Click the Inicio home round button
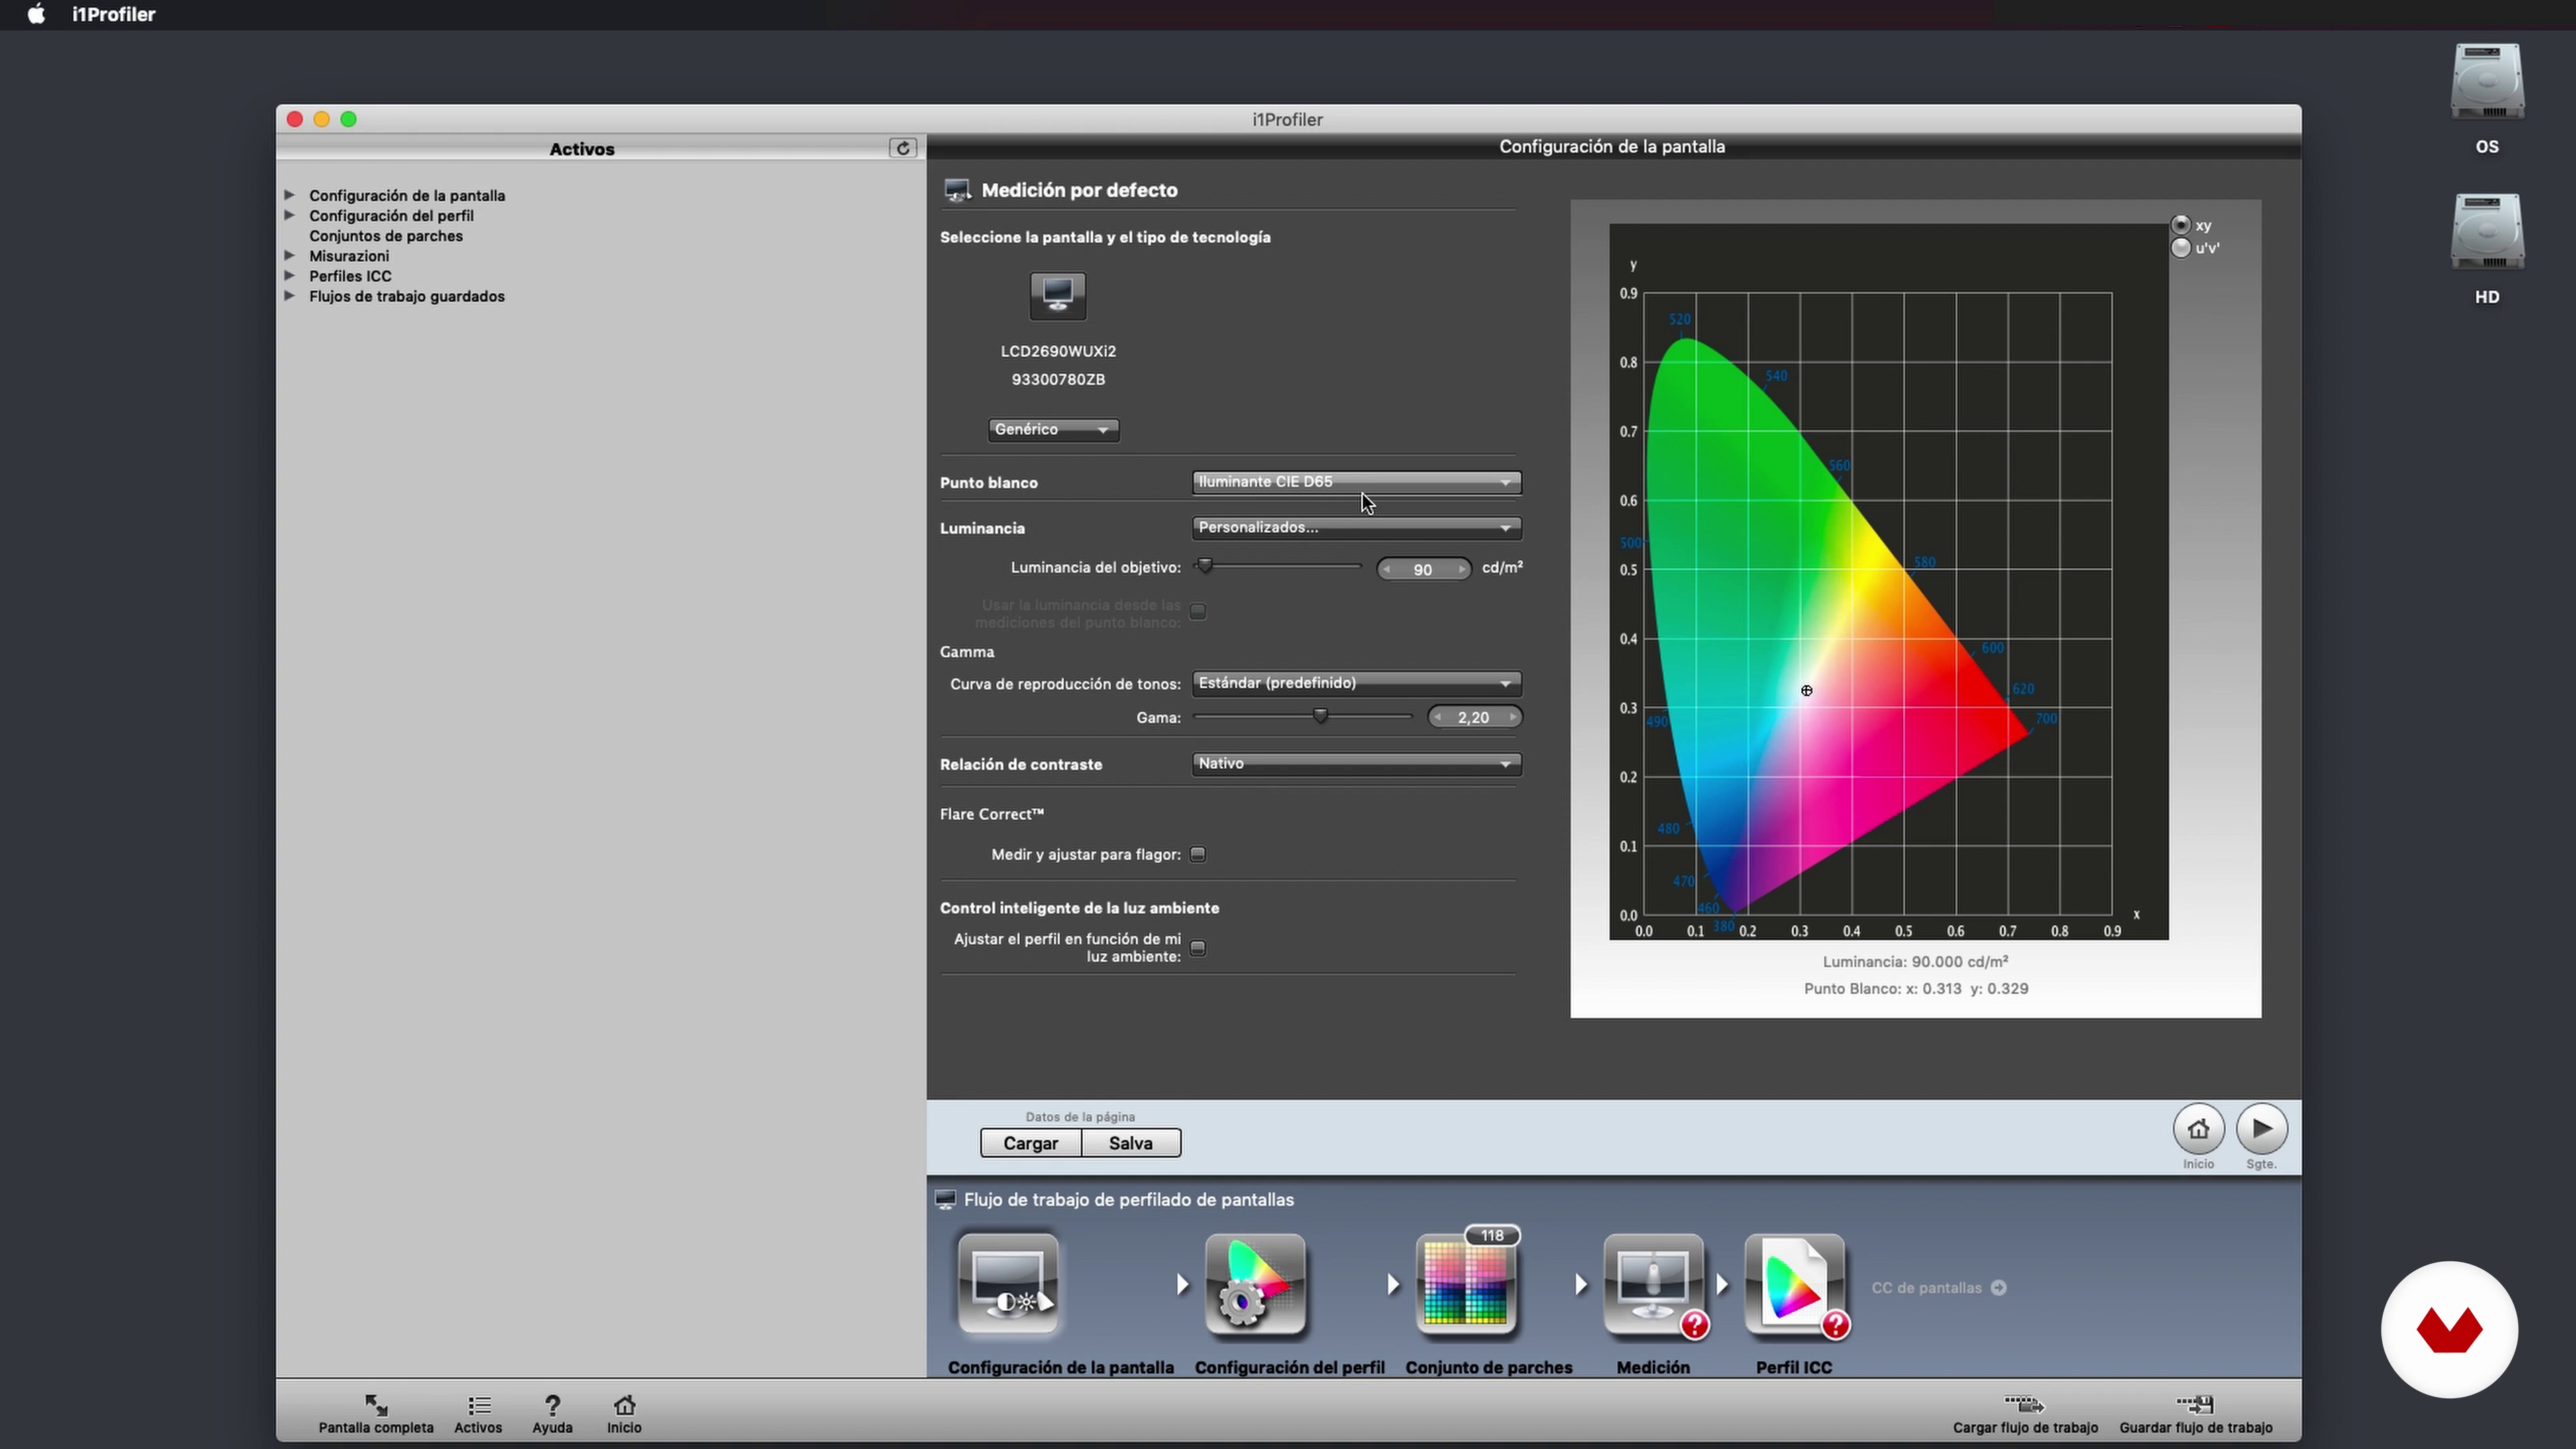2576x1449 pixels. click(x=2198, y=1129)
